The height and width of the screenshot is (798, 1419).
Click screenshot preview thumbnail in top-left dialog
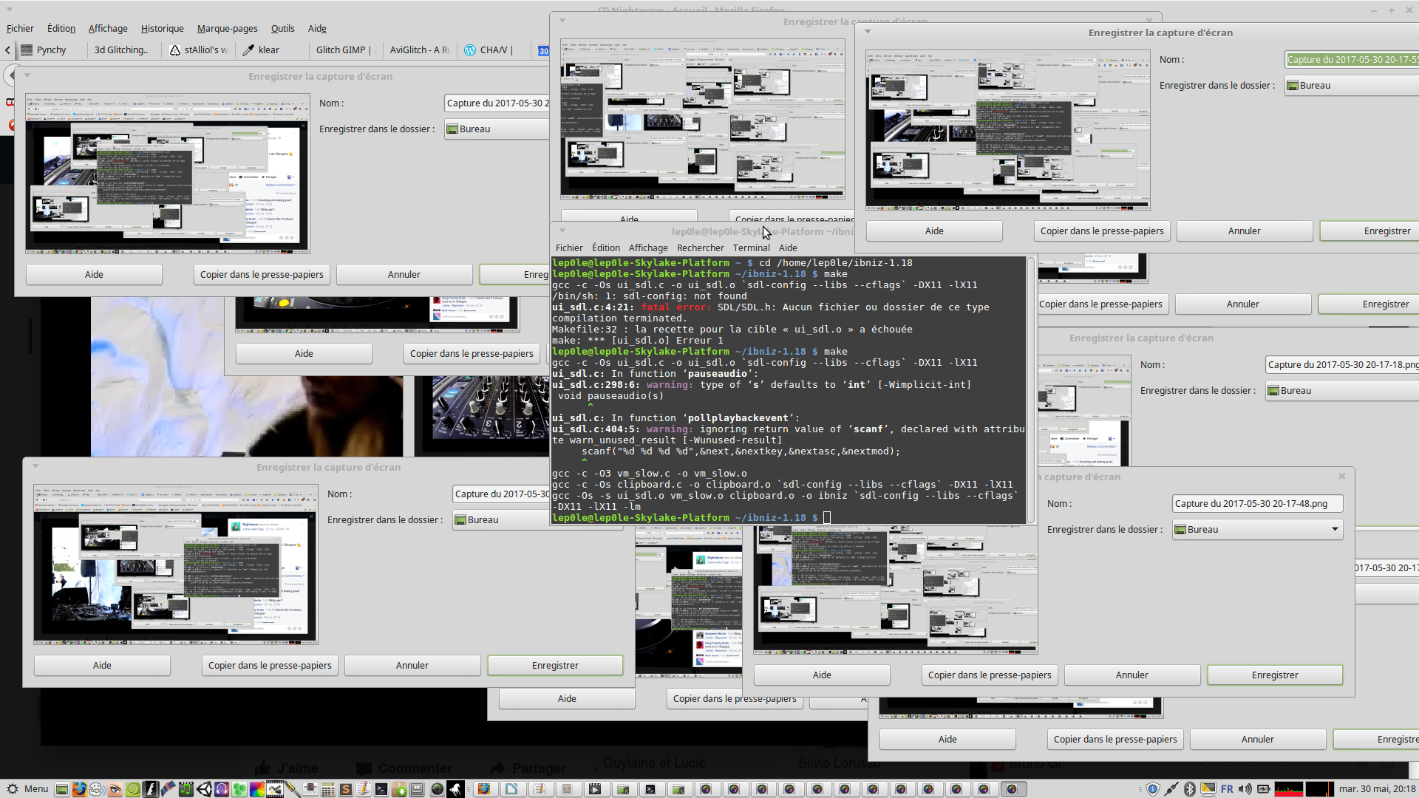point(167,173)
